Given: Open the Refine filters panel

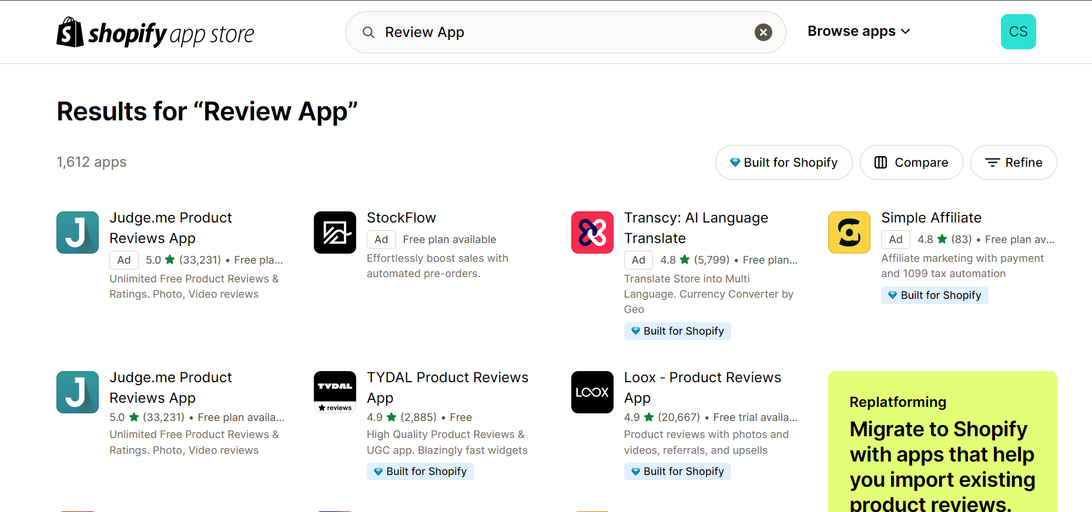Looking at the screenshot, I should coord(1013,163).
